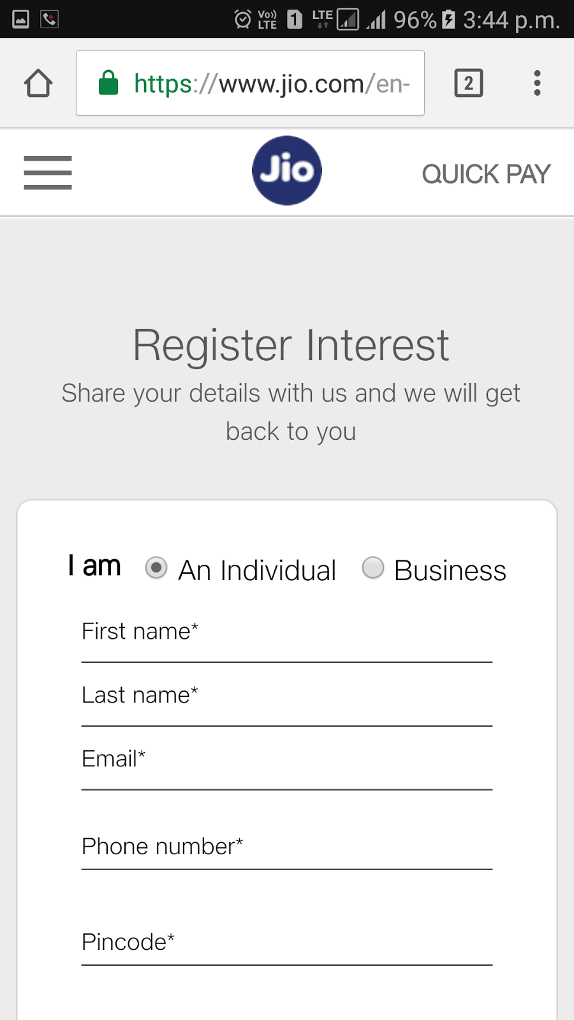The height and width of the screenshot is (1020, 574).
Task: Tap the image notification icon
Action: (21, 19)
